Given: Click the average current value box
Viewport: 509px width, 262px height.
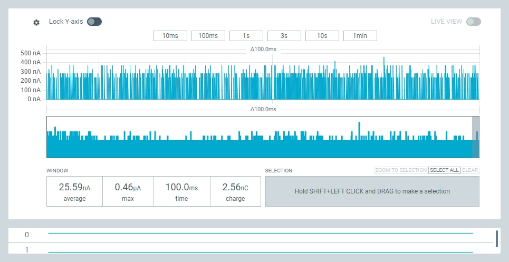Looking at the screenshot, I should coord(74,191).
